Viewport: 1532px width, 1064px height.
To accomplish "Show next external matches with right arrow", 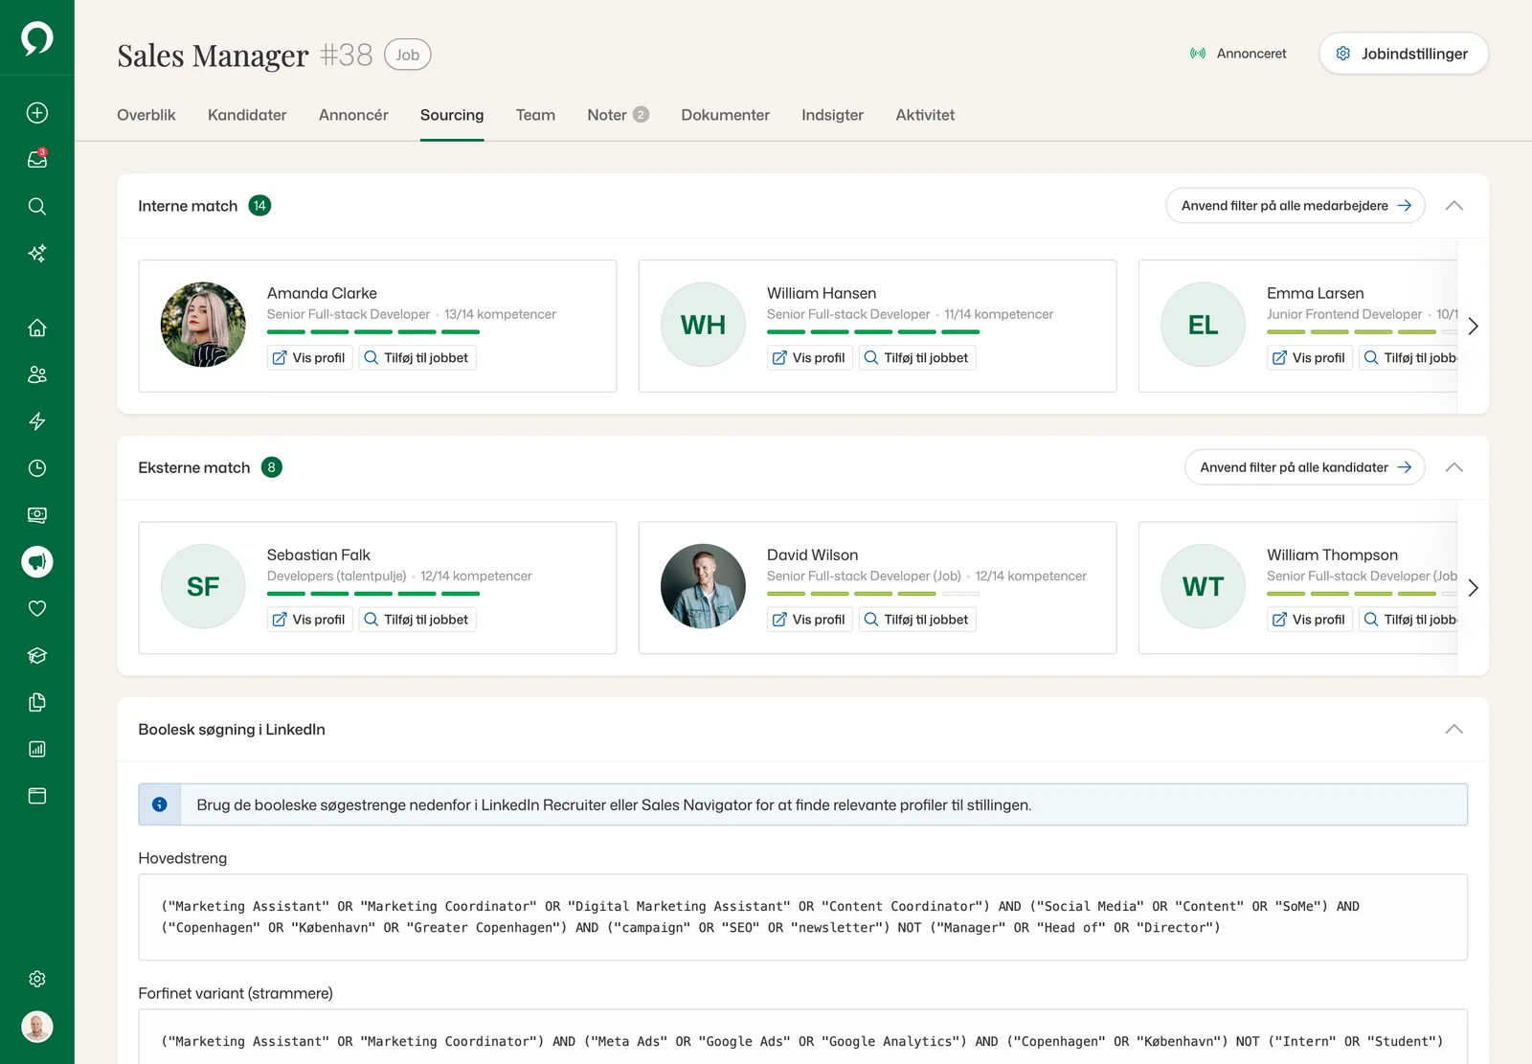I will click(x=1473, y=588).
